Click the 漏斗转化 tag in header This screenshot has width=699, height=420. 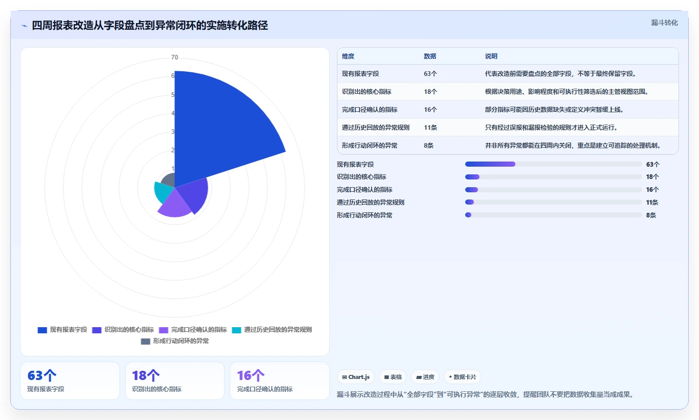point(664,23)
